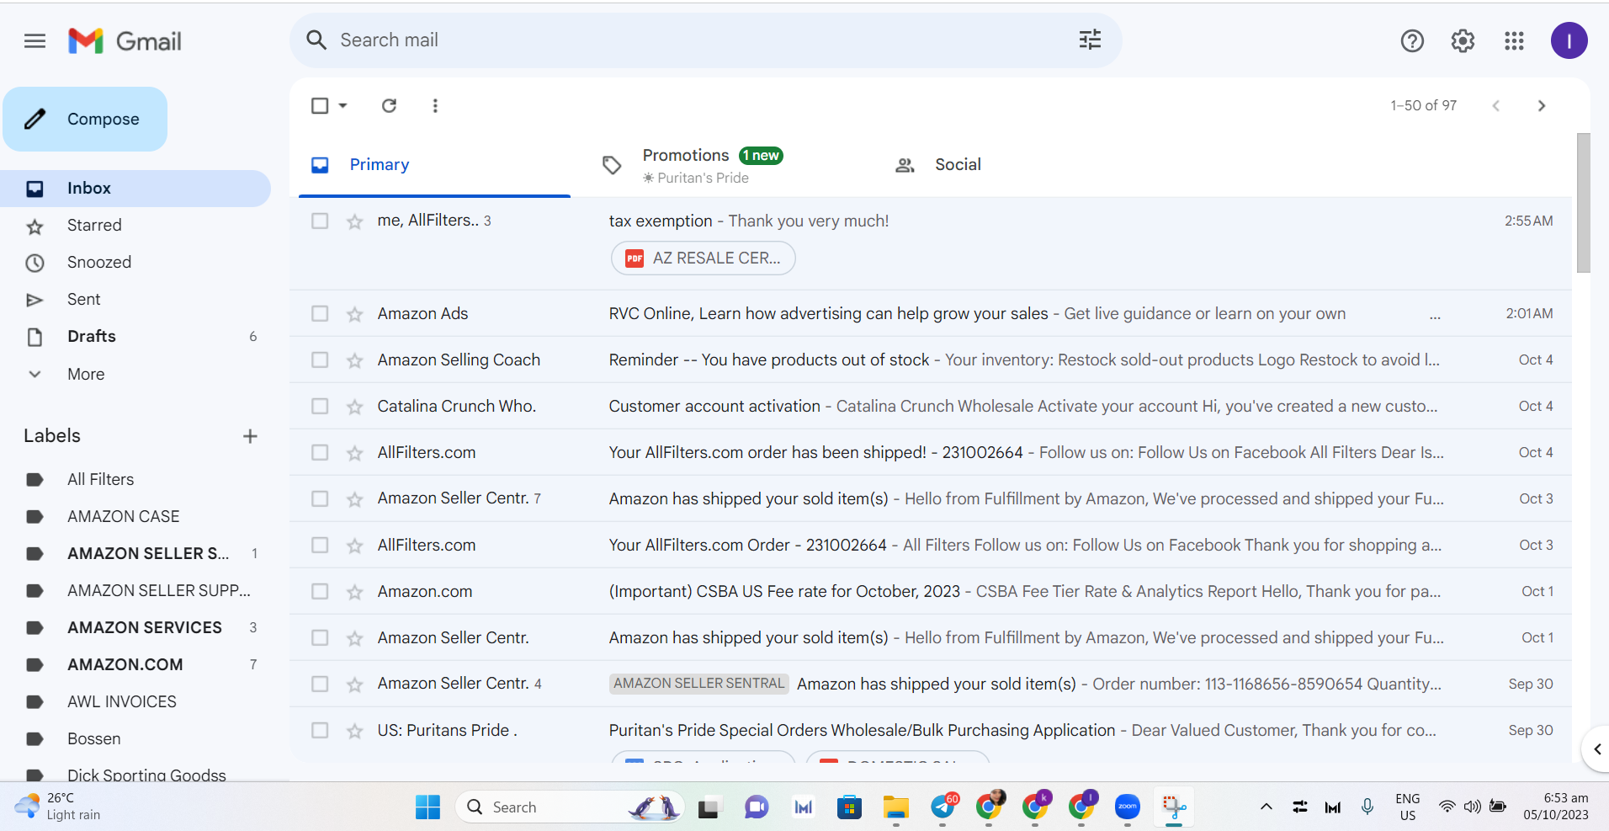This screenshot has width=1609, height=831.
Task: Show hidden system tray icons chevron
Action: 1266,807
